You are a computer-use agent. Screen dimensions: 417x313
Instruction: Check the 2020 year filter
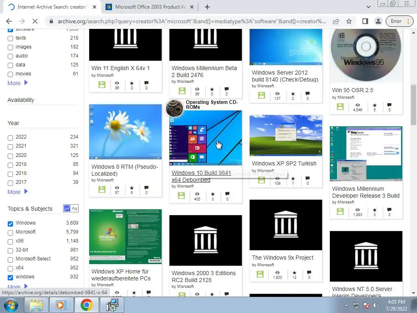10,156
